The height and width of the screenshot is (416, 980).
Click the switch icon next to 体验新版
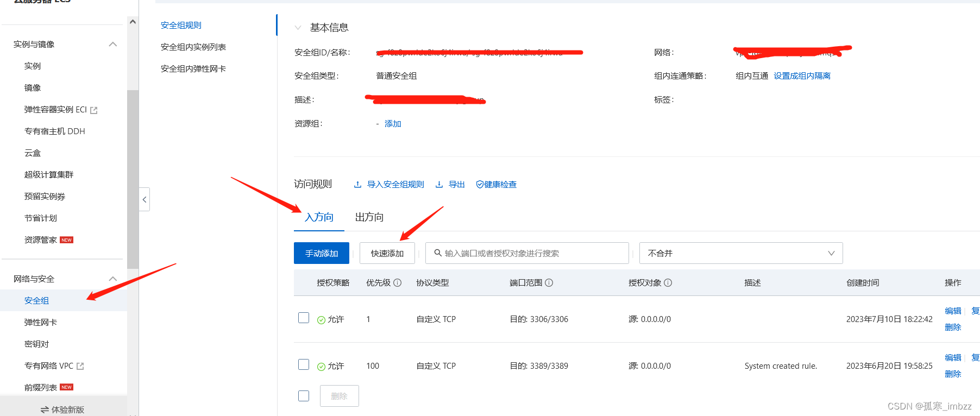click(45, 410)
